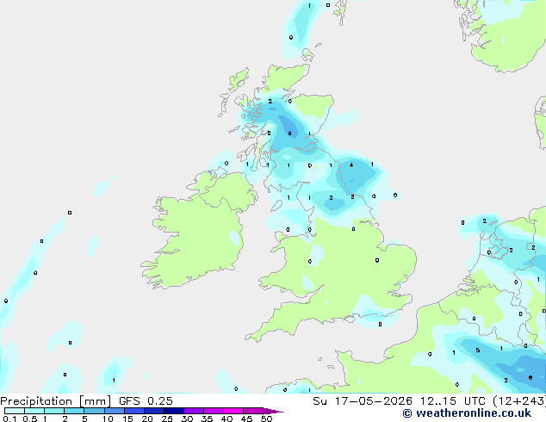Click the 2–5 mm legend color swatch
The height and width of the screenshot is (422, 546).
coord(74,411)
